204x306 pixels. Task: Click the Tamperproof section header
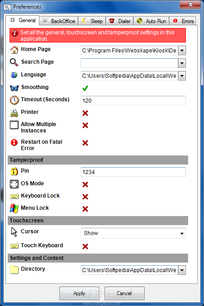pos(98,160)
